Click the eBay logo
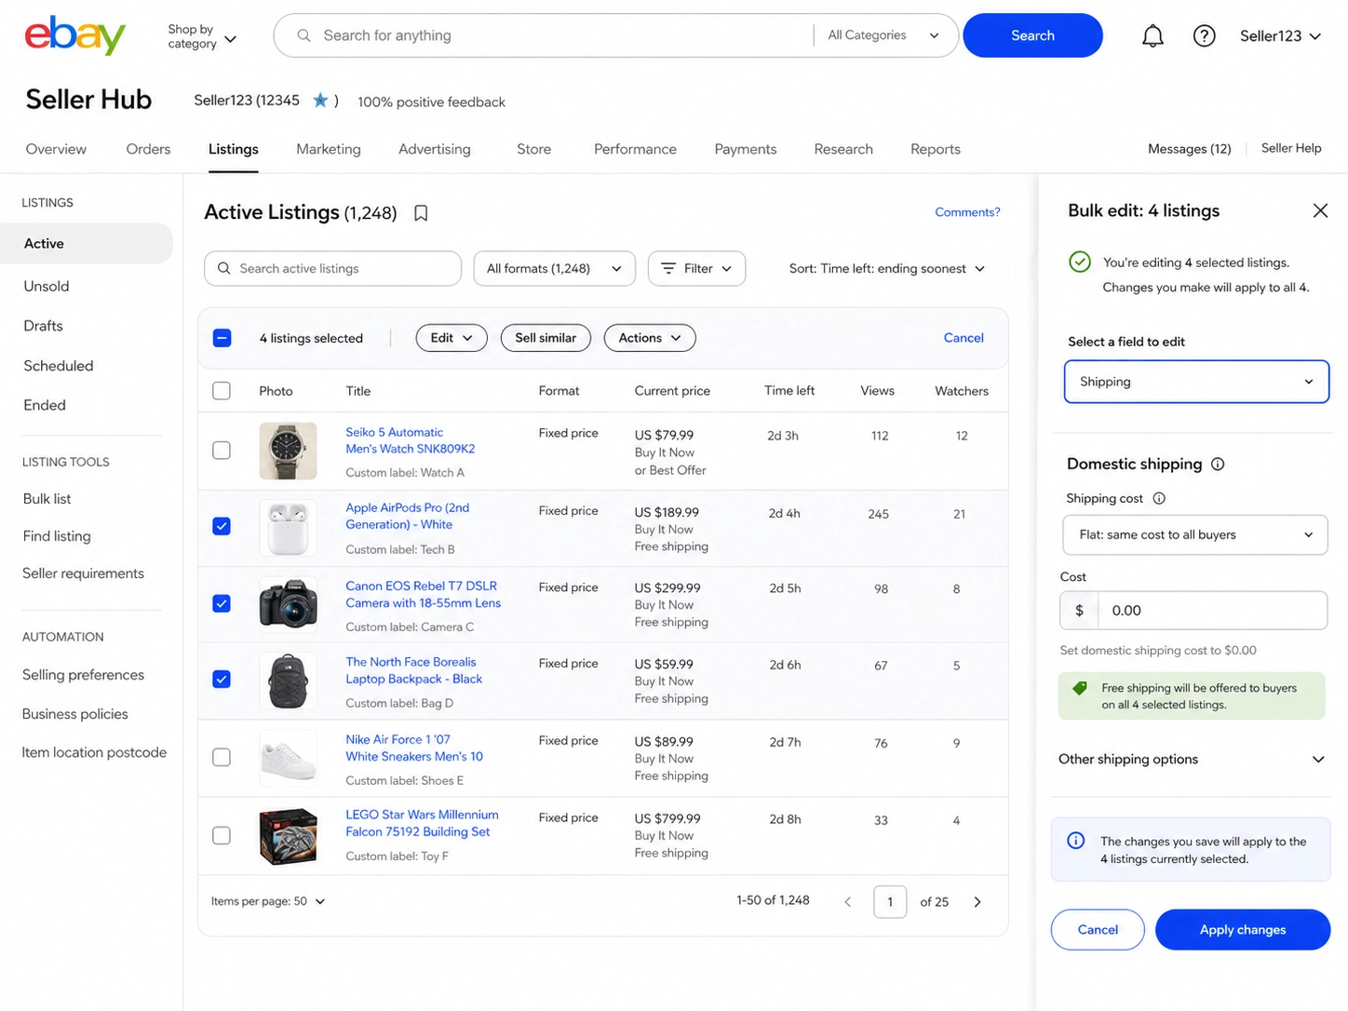The width and height of the screenshot is (1348, 1011). tap(74, 35)
